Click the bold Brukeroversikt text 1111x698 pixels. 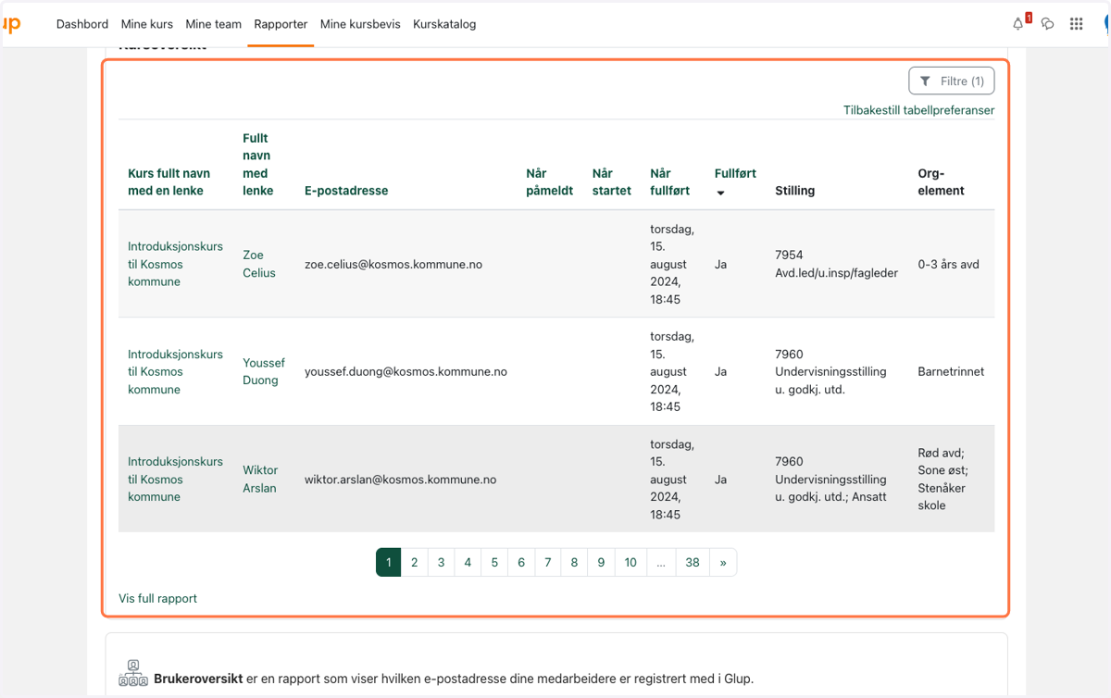[x=198, y=679]
